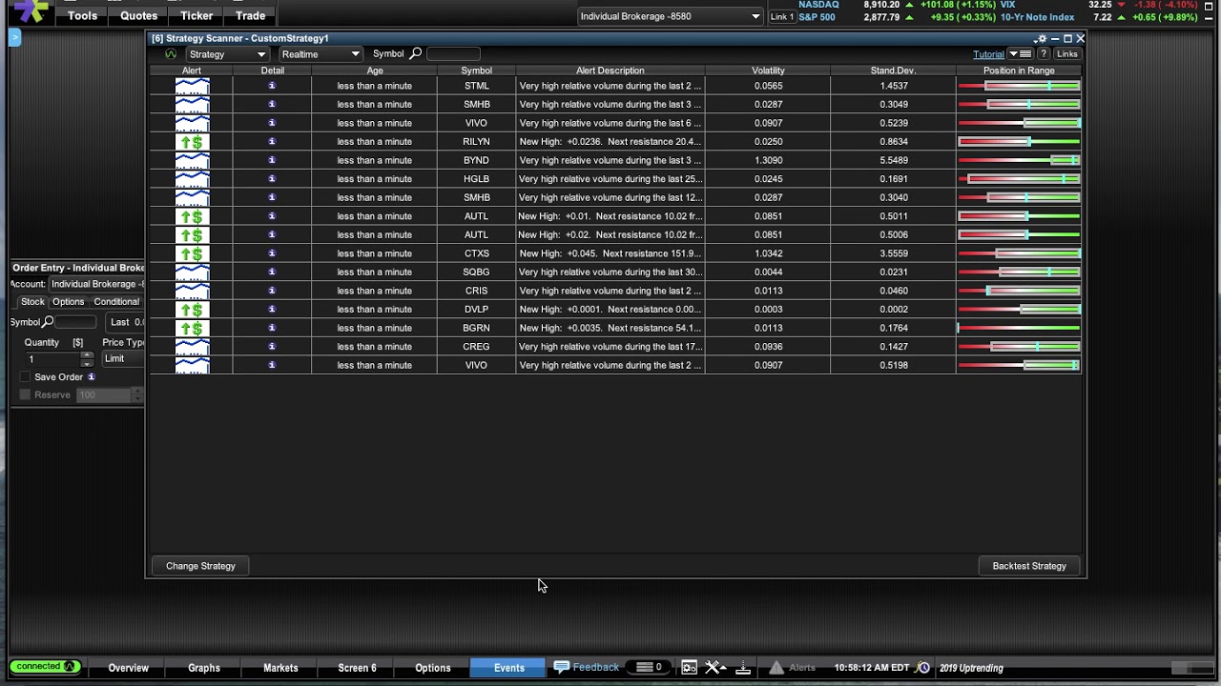Click the Backtest Strategy button
1221x686 pixels.
click(1029, 566)
